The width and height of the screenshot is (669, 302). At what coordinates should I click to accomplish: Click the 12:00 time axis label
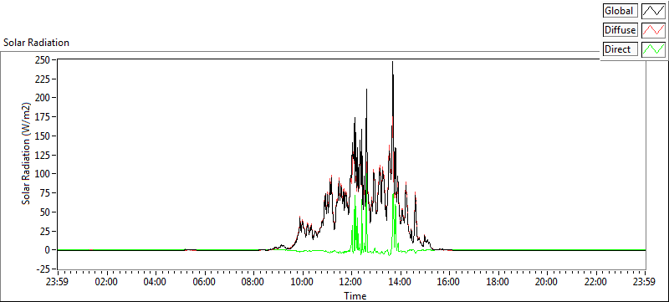[351, 282]
